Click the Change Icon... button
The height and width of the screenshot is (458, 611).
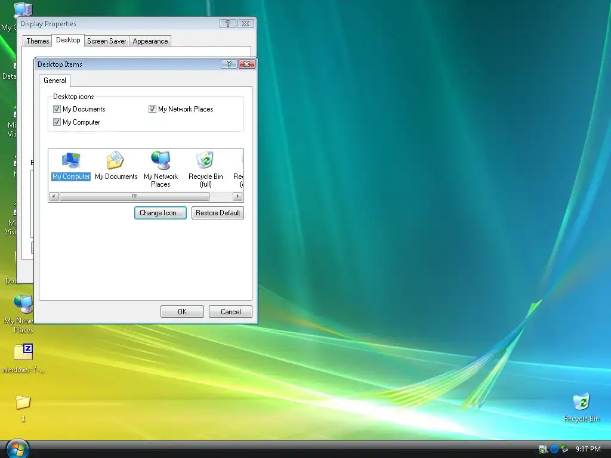pos(161,213)
